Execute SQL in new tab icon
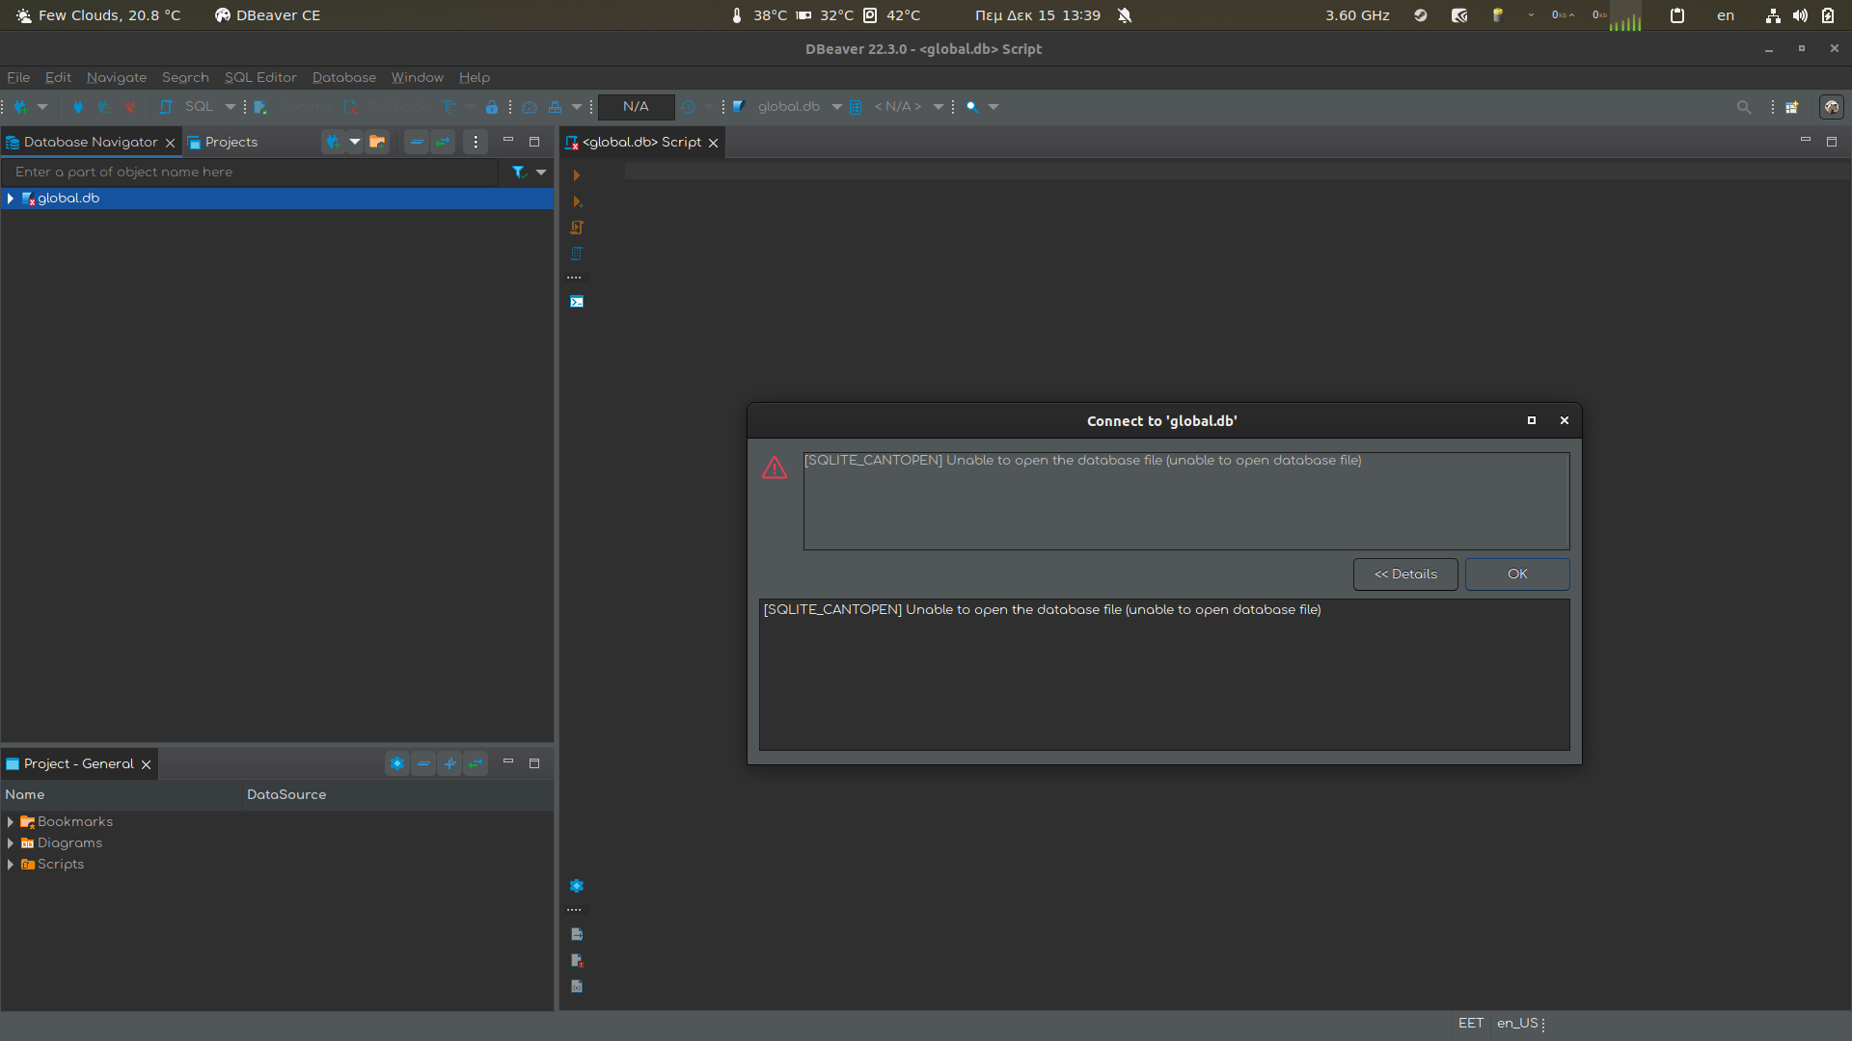The width and height of the screenshot is (1852, 1041). coord(577,201)
